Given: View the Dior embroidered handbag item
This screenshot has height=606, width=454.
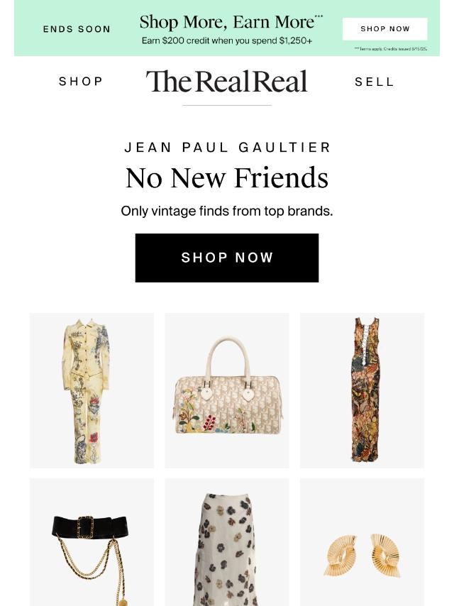Looking at the screenshot, I should (227, 390).
